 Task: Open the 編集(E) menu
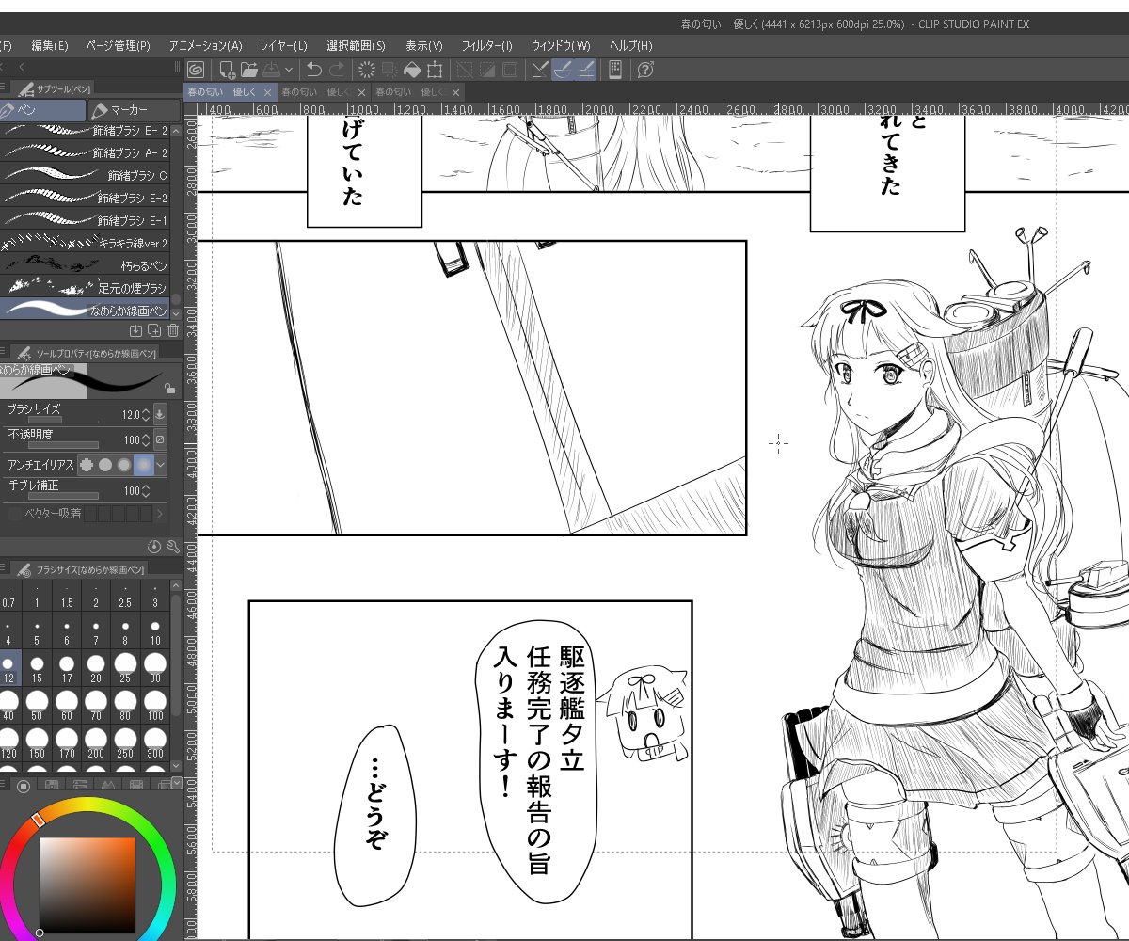coord(50,45)
